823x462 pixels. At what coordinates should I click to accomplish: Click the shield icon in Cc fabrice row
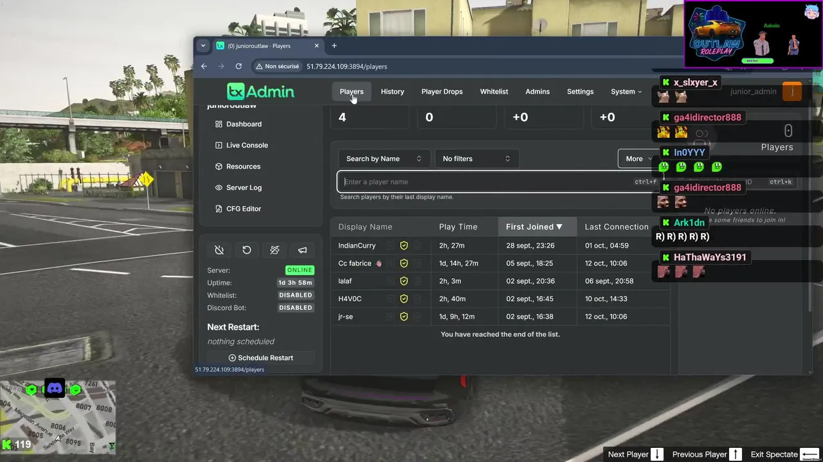point(404,263)
